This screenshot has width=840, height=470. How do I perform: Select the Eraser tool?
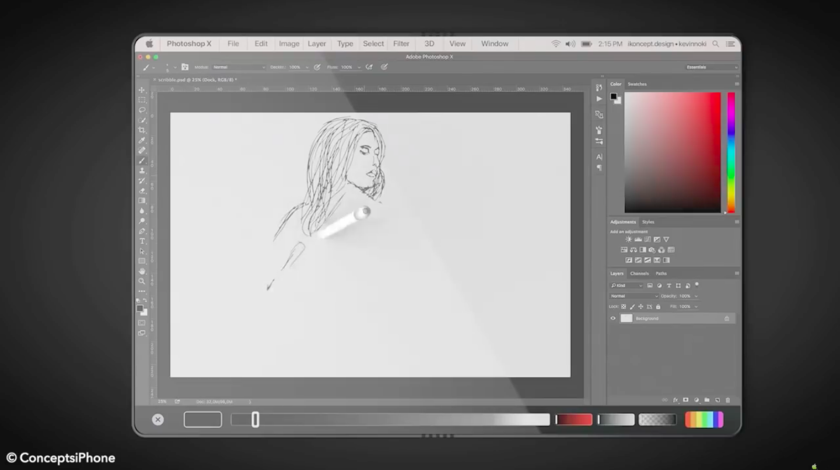(x=142, y=190)
